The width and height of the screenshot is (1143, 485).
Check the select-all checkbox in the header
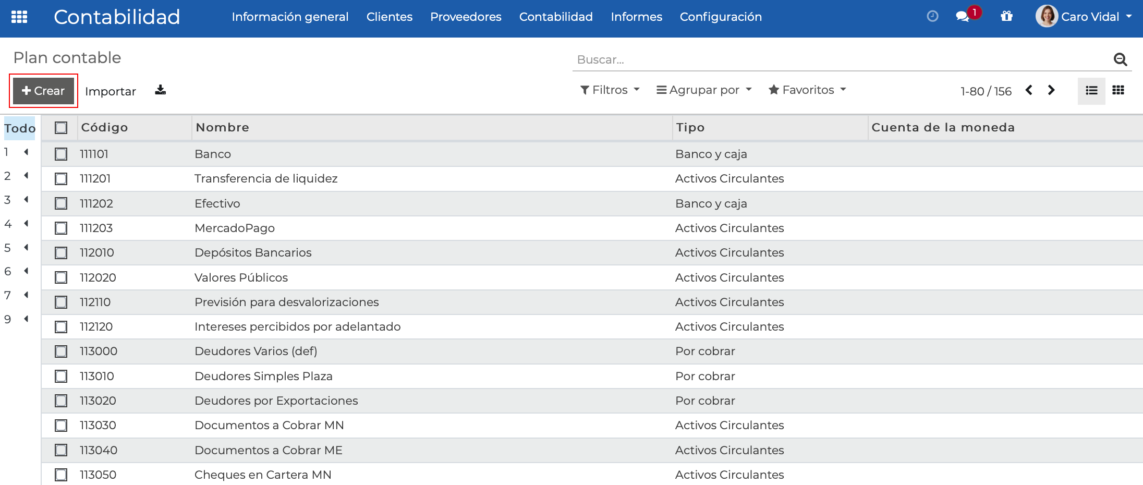click(61, 127)
